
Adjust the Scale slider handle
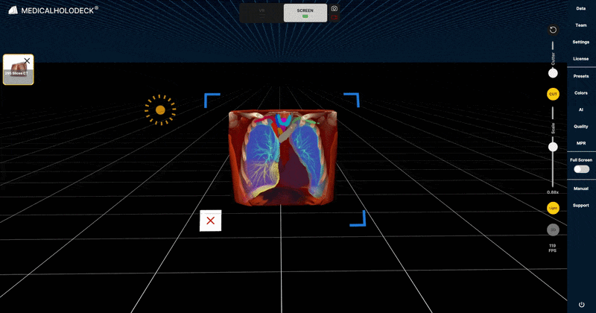coord(553,147)
